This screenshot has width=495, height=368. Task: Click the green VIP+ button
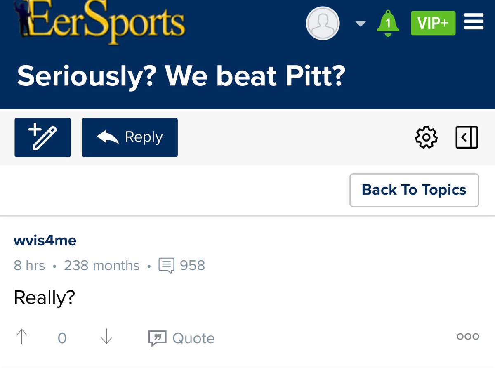click(x=433, y=24)
